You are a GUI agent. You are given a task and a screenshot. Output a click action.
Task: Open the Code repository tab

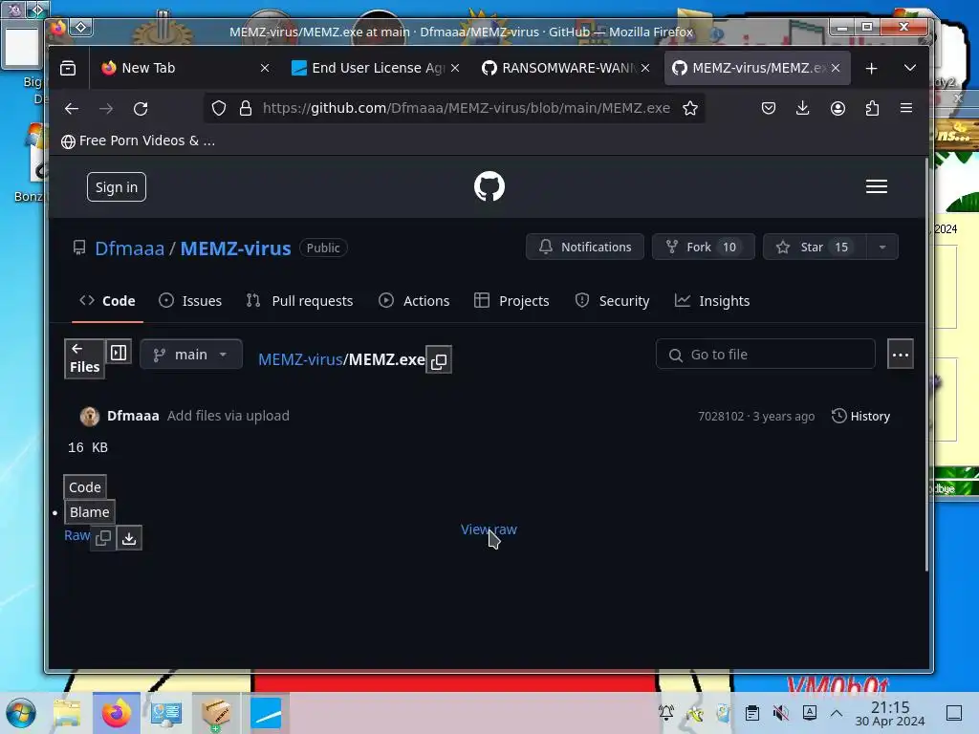(x=107, y=301)
